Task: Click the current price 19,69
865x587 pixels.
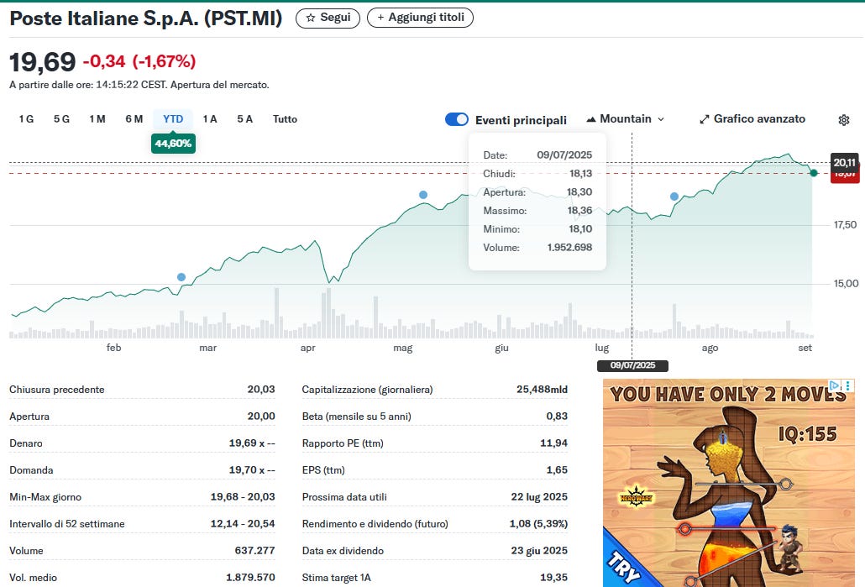Action: click(x=43, y=62)
